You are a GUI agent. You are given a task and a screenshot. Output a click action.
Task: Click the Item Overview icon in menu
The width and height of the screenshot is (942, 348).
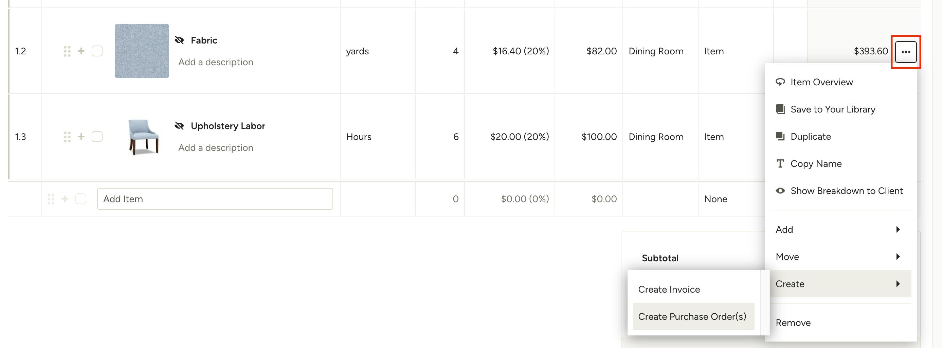[780, 82]
